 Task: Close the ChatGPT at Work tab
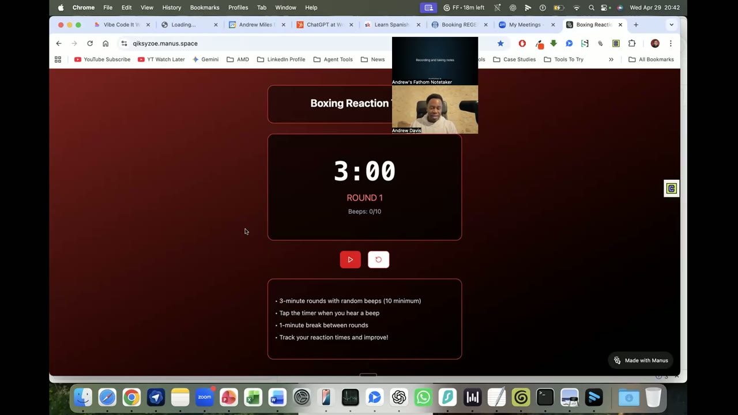(x=351, y=25)
